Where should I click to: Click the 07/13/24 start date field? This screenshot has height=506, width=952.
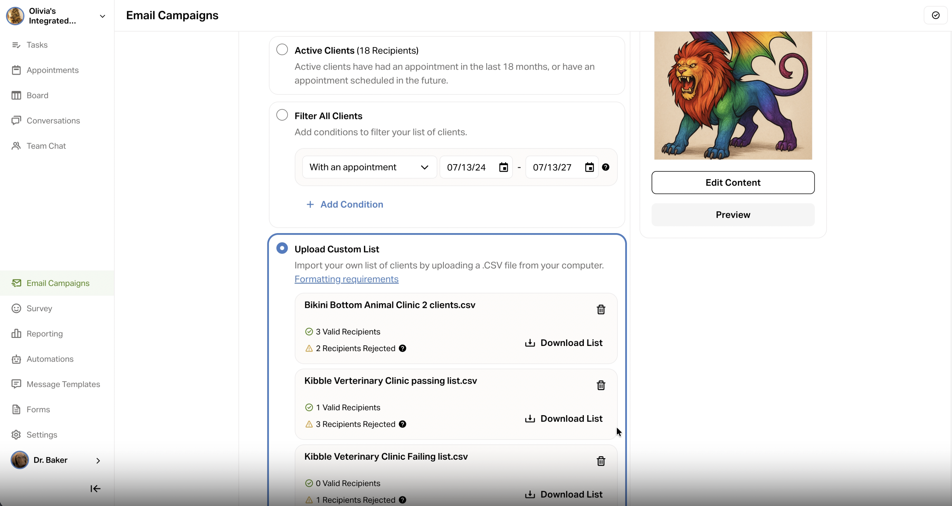467,167
